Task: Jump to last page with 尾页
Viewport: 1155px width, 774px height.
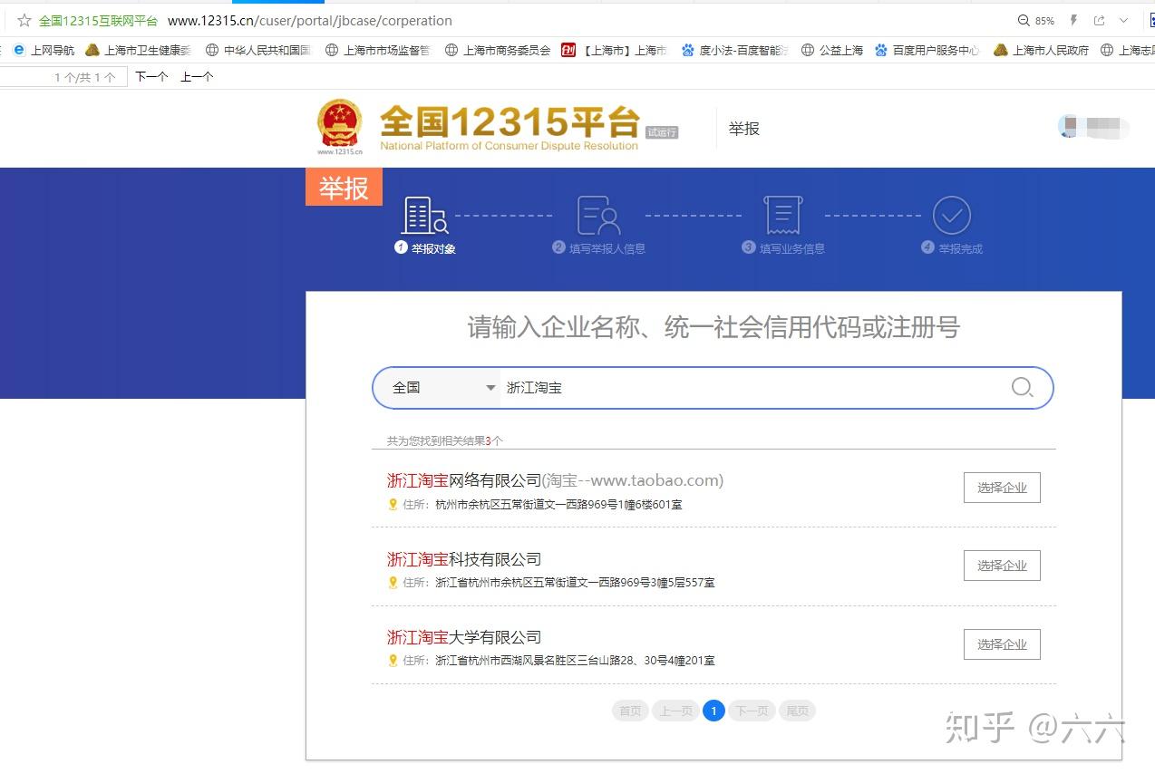Action: click(797, 711)
